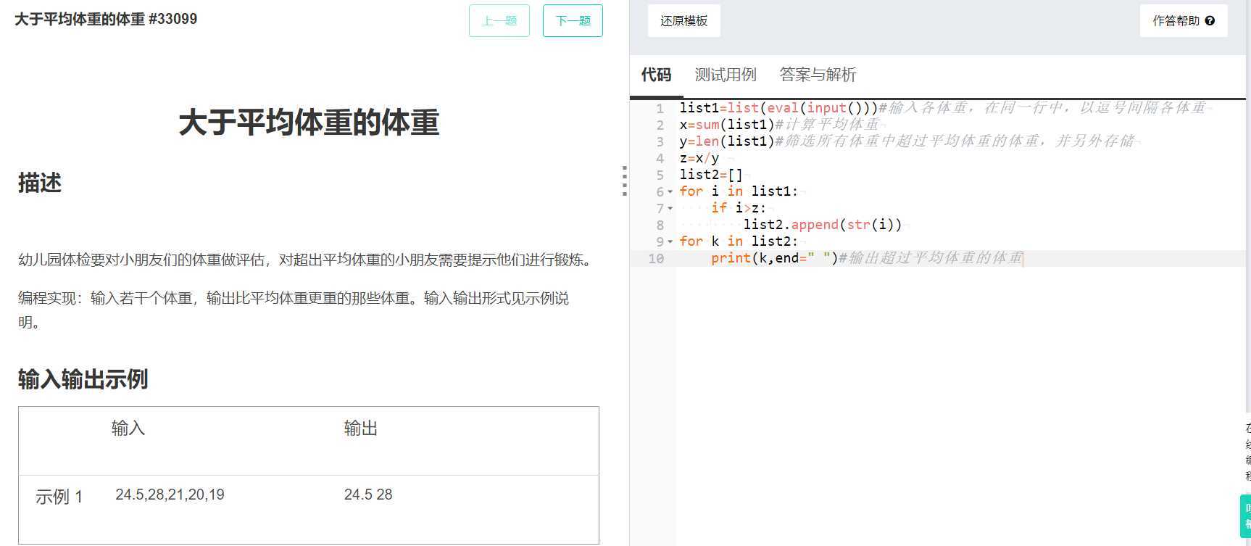
Task: Click the question mark icon in 作答帮助
Action: pos(1210,21)
